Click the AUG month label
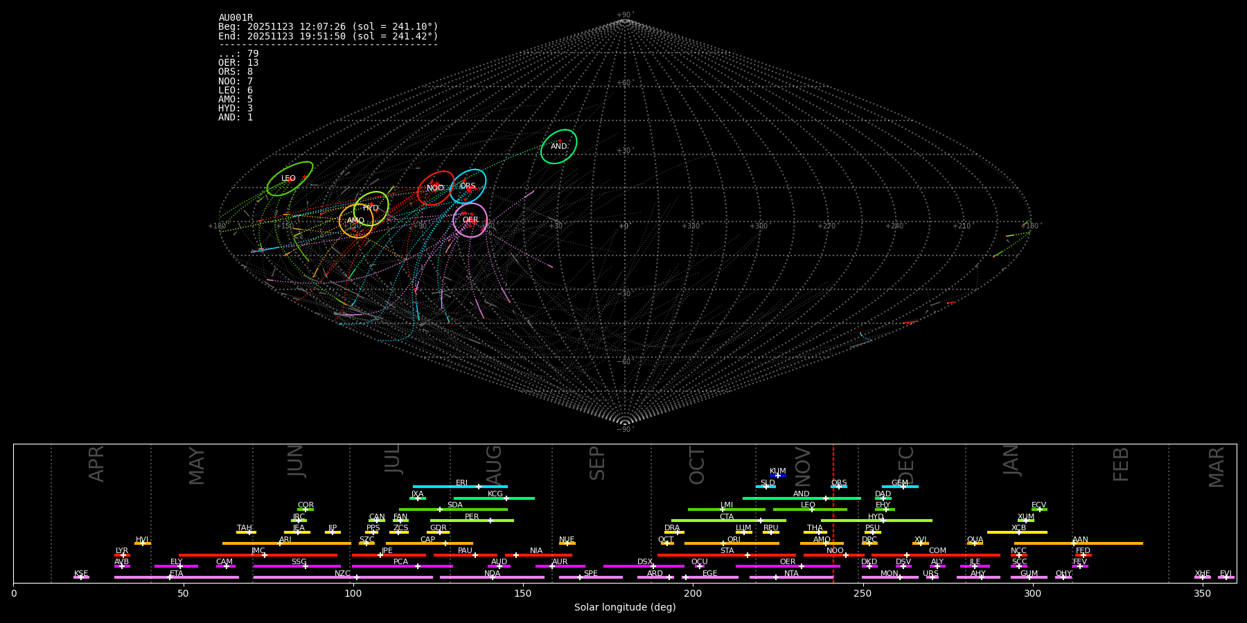 (494, 464)
